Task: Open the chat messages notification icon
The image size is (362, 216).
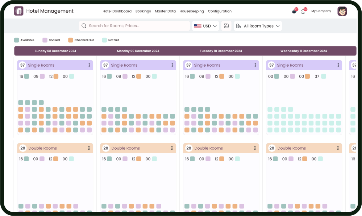Action: click(294, 12)
